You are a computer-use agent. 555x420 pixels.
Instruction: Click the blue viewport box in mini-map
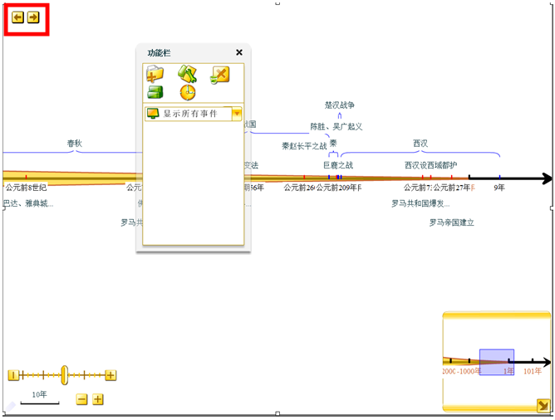coord(496,361)
